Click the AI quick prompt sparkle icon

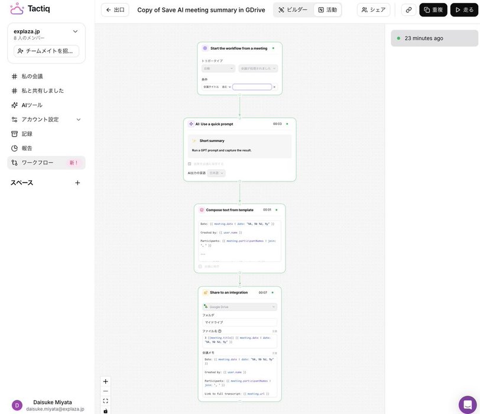(191, 124)
